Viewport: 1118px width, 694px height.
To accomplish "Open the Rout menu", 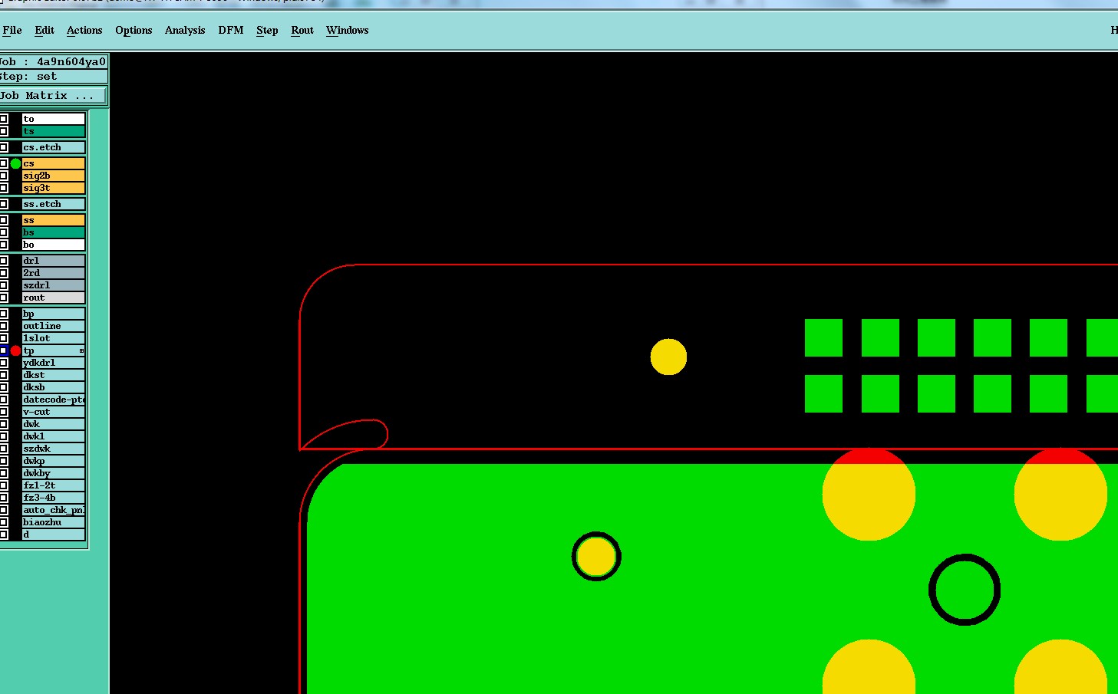I will click(x=302, y=30).
